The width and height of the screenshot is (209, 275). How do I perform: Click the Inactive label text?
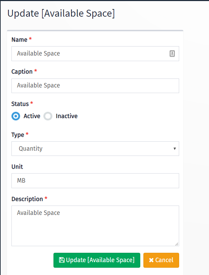click(67, 116)
